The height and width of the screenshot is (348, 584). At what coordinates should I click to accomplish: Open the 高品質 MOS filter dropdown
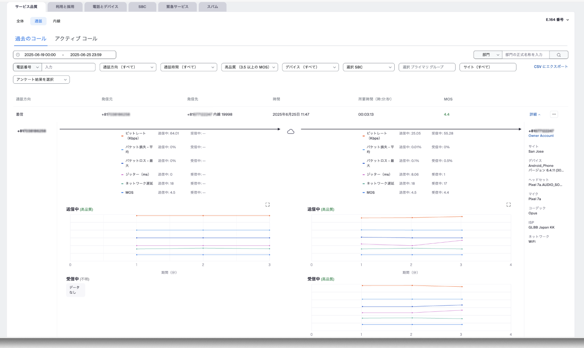point(250,67)
